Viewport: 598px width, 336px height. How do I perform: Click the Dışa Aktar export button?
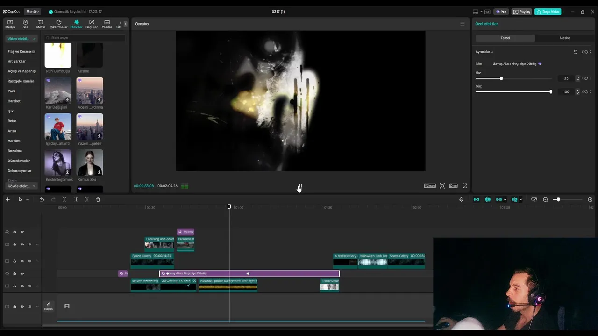pos(548,12)
